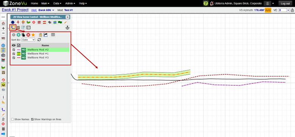
Task: Uncheck visibility for Wellbore Mod #1
Action: point(14,54)
